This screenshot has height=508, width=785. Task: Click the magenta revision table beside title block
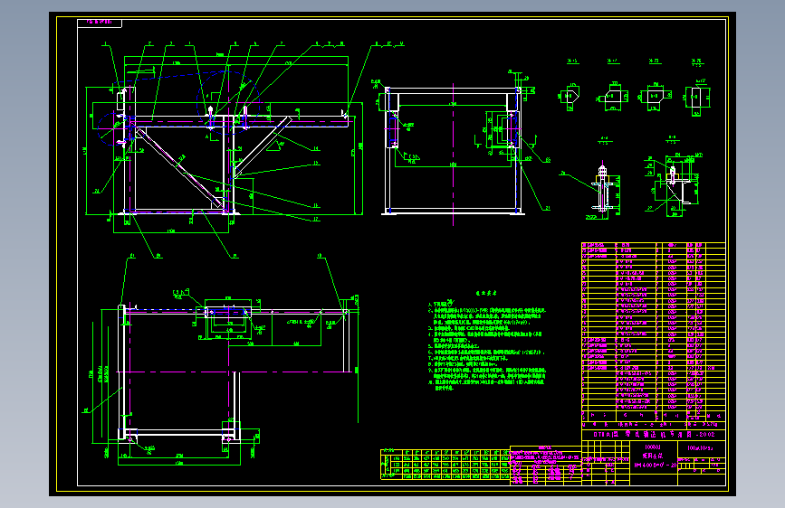tap(546, 466)
